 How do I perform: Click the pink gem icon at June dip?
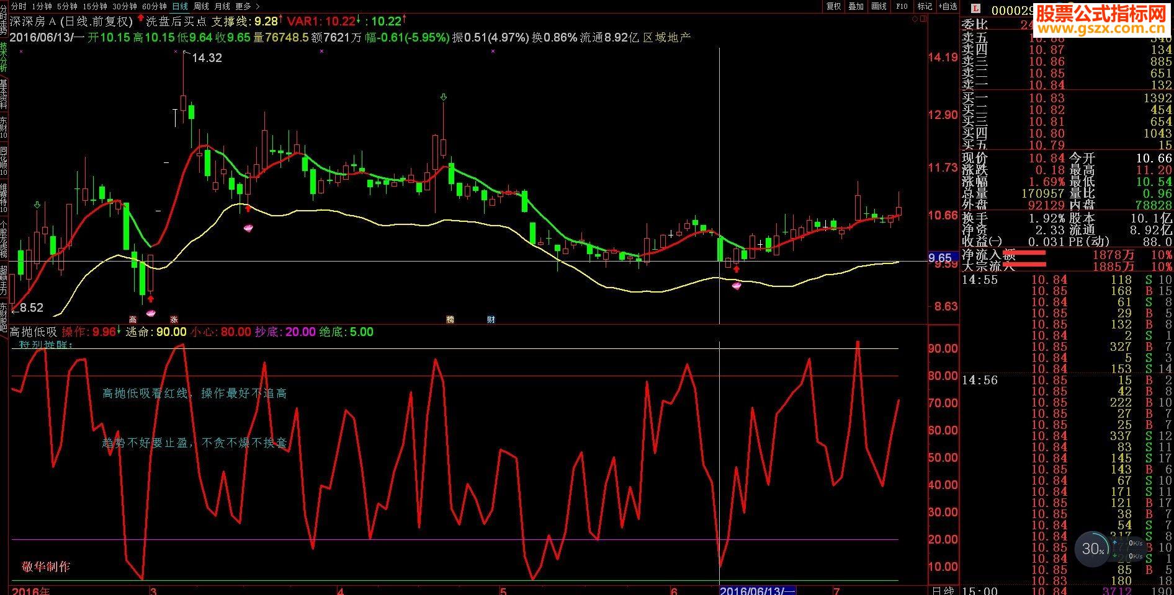pyautogui.click(x=737, y=286)
